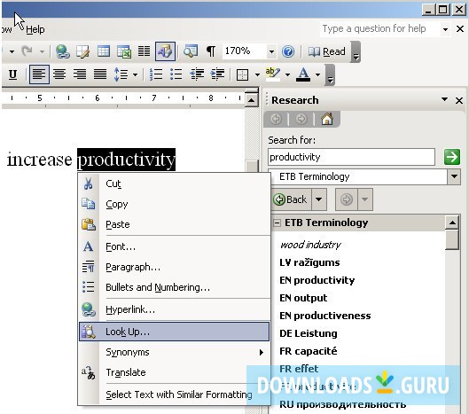Screen dimensions: 469x414
Task: Choose Look Up... in the context menu
Action: coord(174,332)
